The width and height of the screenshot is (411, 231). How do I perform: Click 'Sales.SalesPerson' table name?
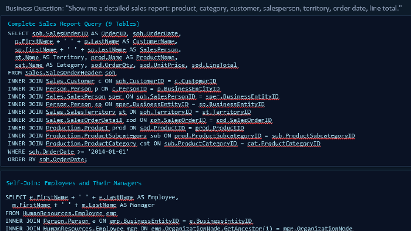76,97
